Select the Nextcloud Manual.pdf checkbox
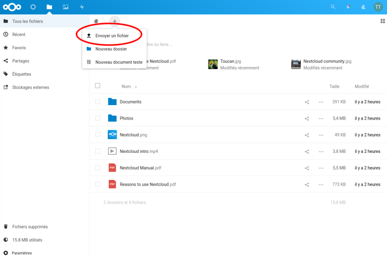This screenshot has width=387, height=258. pyautogui.click(x=98, y=168)
